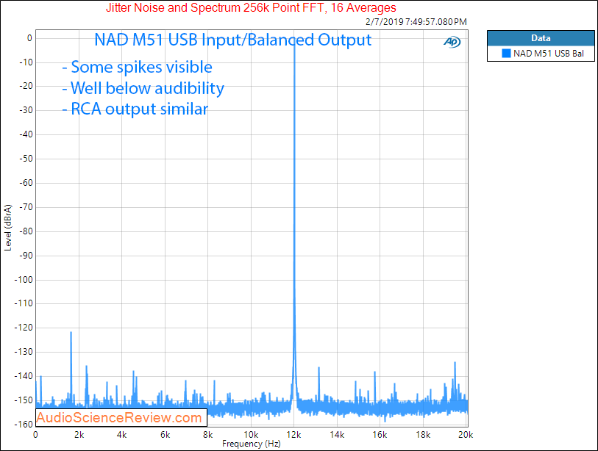Click the blue NAD M51 USB Bal legend swatch

pyautogui.click(x=506, y=54)
